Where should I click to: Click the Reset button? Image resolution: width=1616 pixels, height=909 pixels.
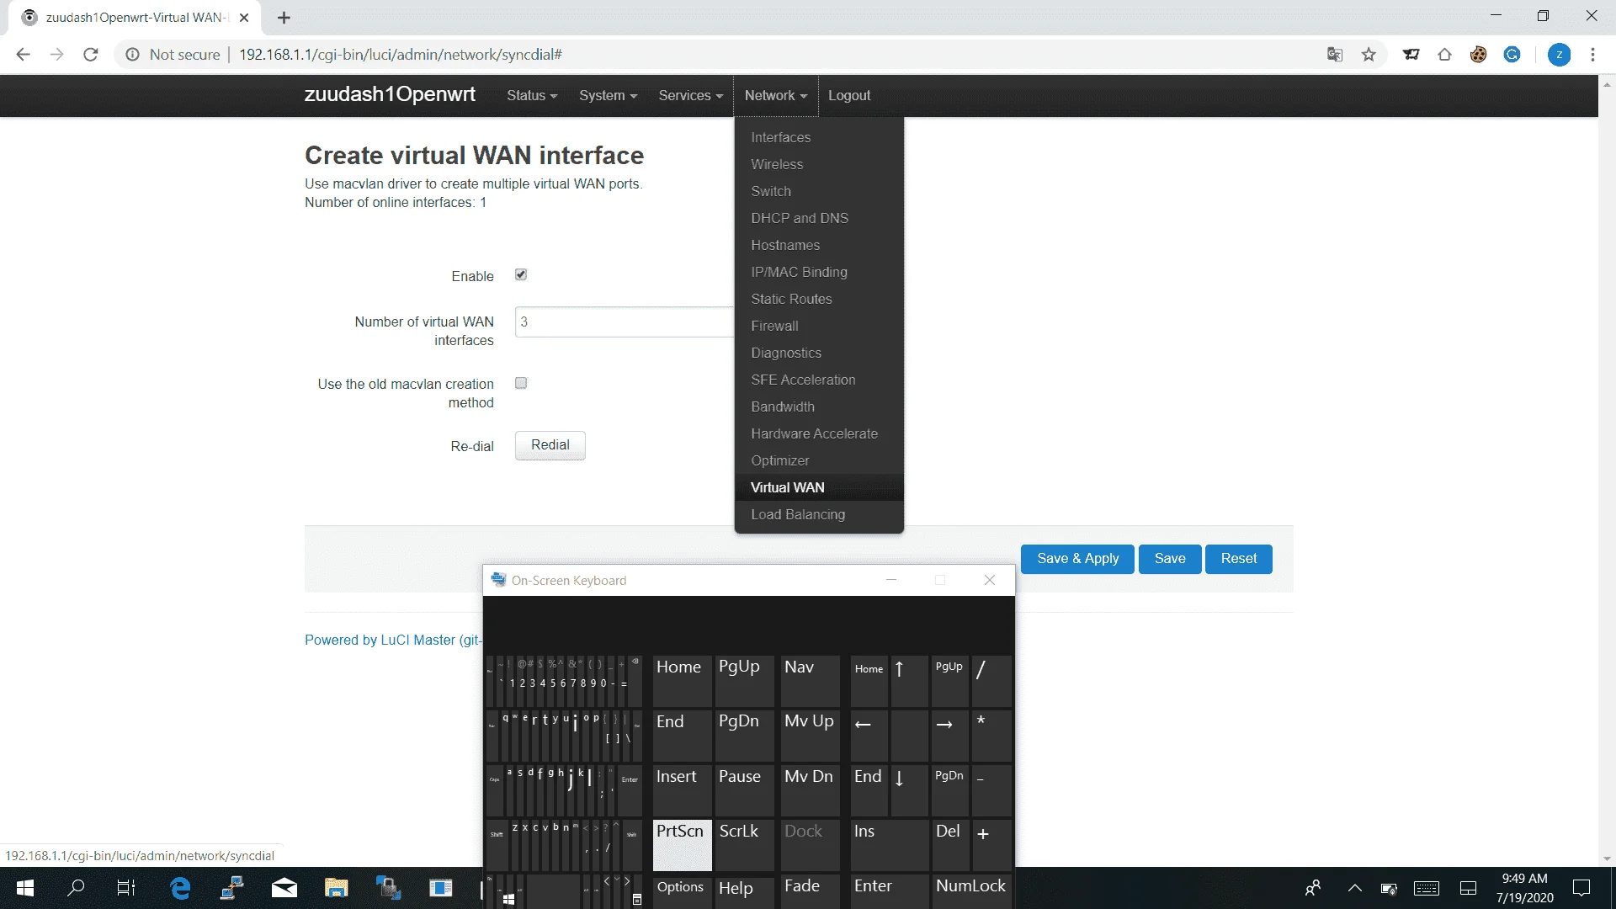(1239, 559)
